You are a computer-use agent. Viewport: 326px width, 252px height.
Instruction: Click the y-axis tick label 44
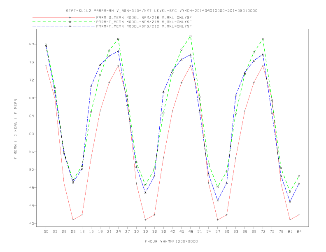31,205
